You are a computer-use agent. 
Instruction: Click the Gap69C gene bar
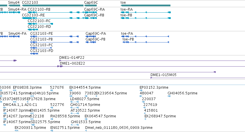[x=90, y=5]
